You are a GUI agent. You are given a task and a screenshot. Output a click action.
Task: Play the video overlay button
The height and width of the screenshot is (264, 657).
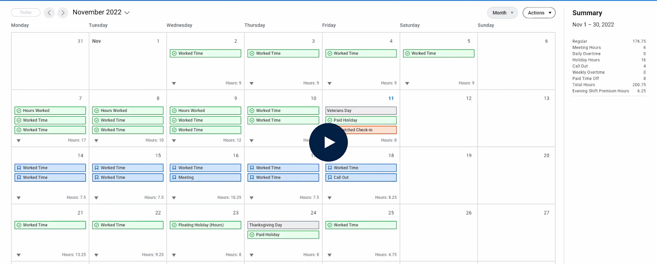pos(328,142)
